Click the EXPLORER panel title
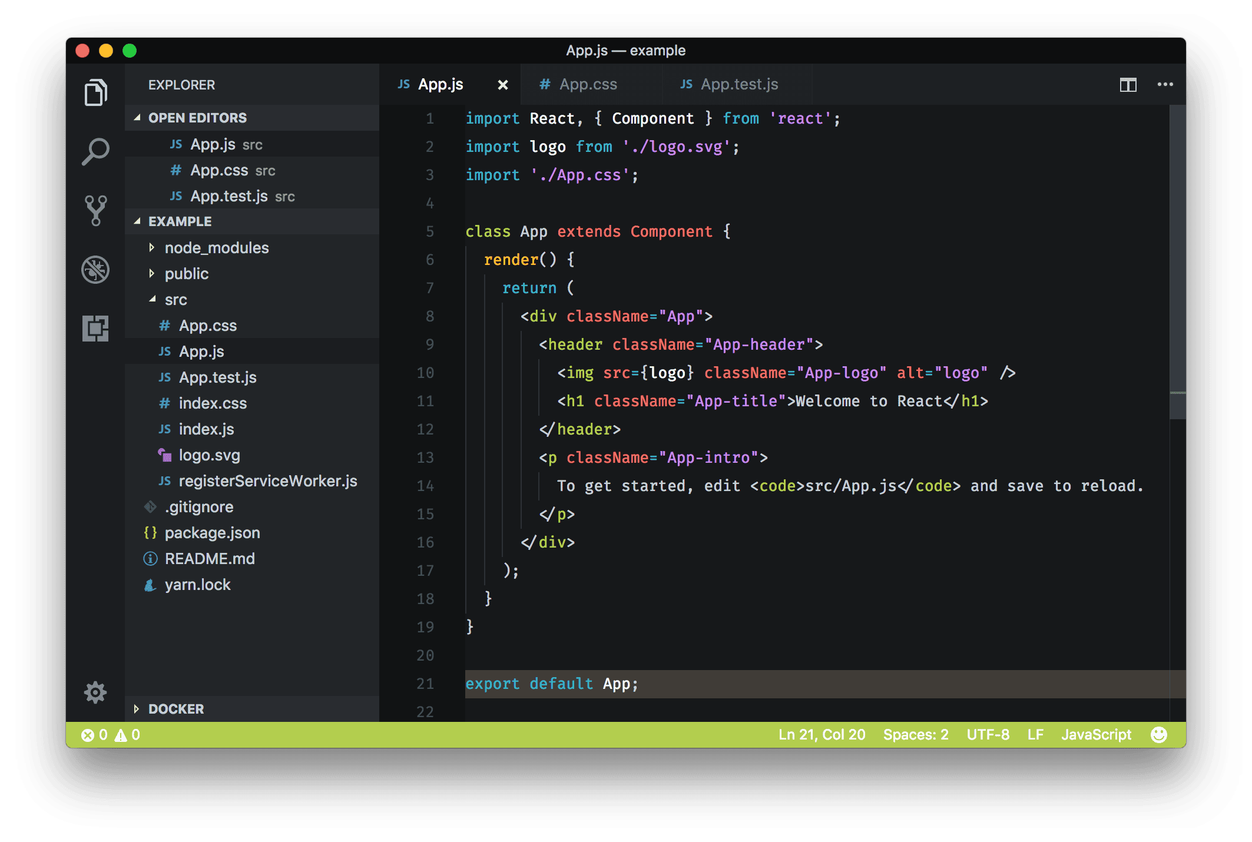The image size is (1252, 842). [x=181, y=85]
